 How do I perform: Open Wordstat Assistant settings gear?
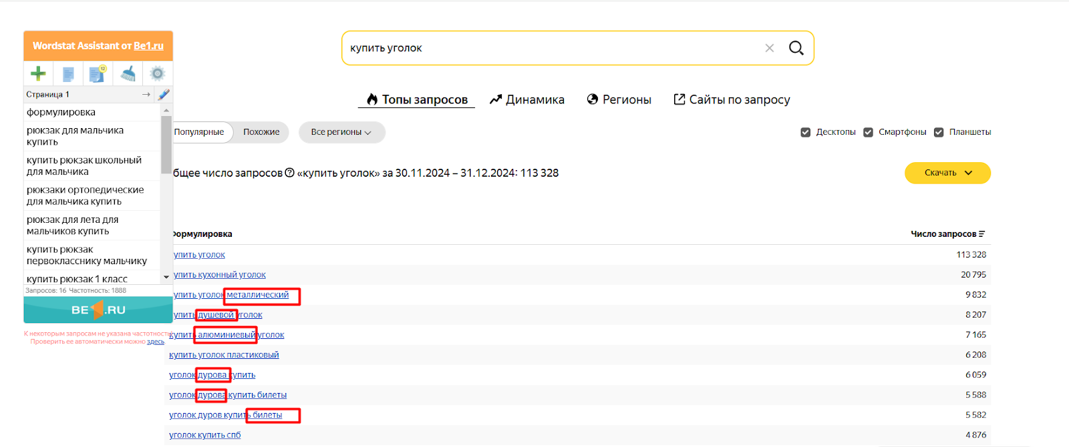[x=158, y=73]
